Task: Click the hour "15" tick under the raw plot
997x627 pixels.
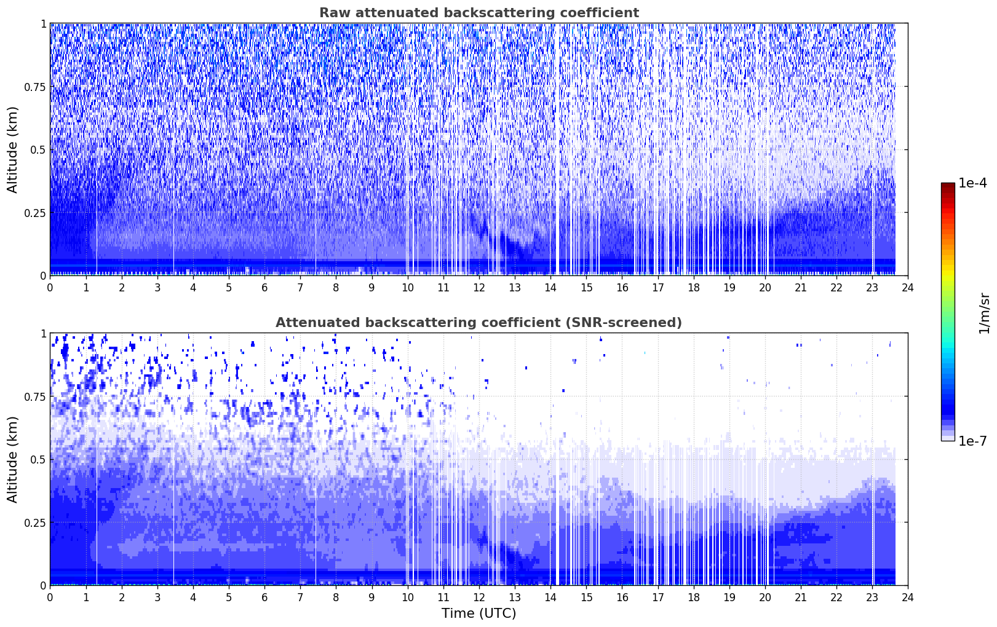Action: click(x=586, y=287)
